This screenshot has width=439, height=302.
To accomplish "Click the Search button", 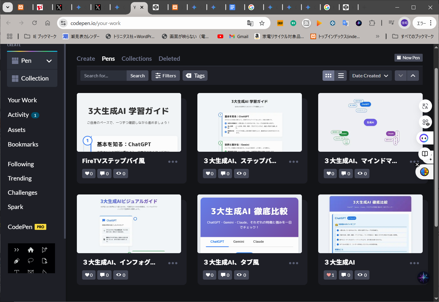I will [x=137, y=76].
